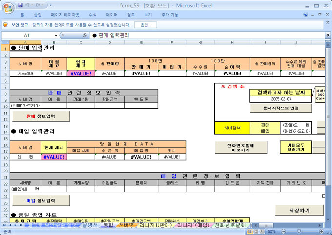Image resolution: width=332 pixels, height=235 pixels.
Task: Click the Select All corner of the grid
Action: pyautogui.click(x=4, y=42)
